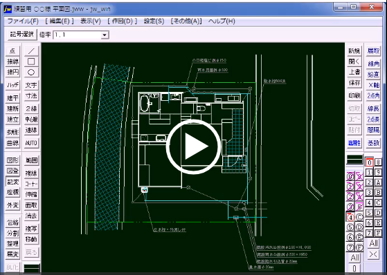Click the 印刷 print button

354,95
